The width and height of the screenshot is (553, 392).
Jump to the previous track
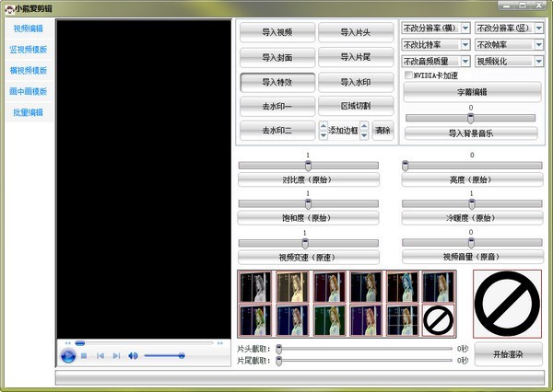pos(100,356)
